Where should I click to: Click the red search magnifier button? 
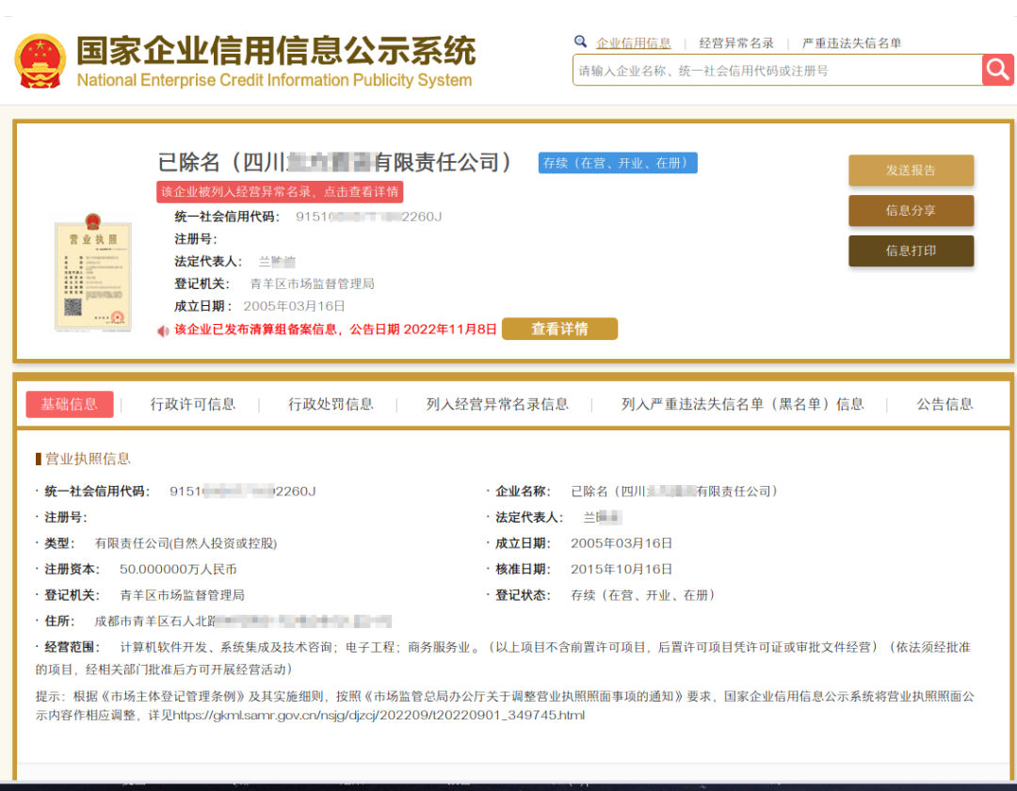click(997, 70)
